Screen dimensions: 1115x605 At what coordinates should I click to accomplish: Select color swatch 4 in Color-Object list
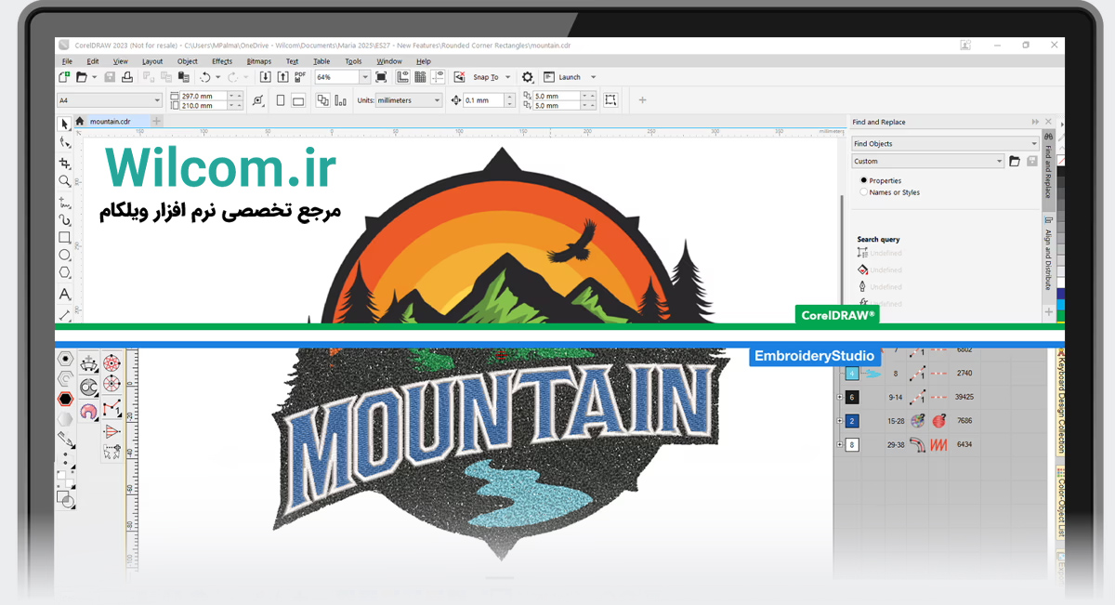click(x=853, y=374)
